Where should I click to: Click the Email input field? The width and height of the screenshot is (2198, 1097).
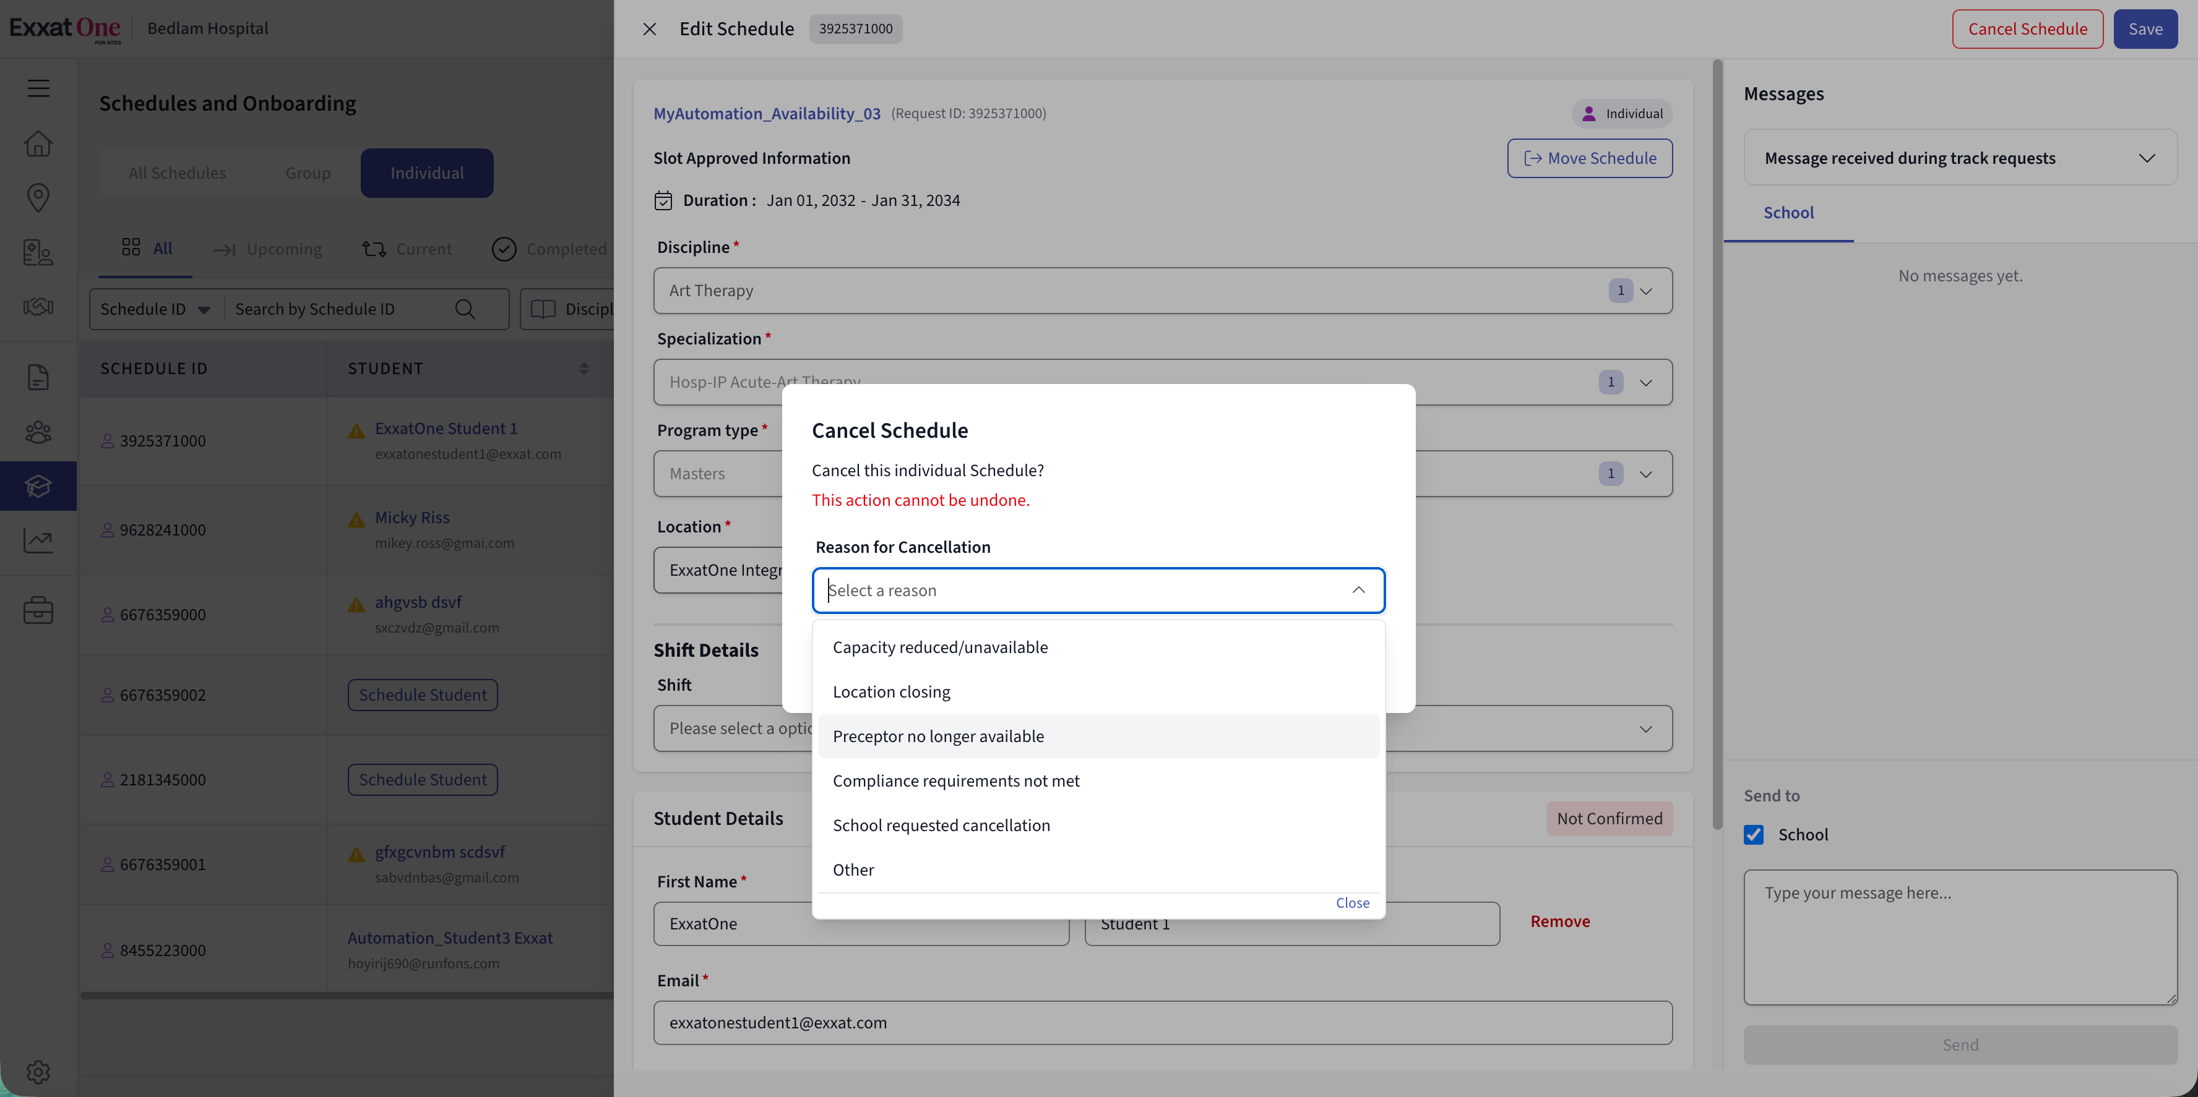pyautogui.click(x=1162, y=1023)
